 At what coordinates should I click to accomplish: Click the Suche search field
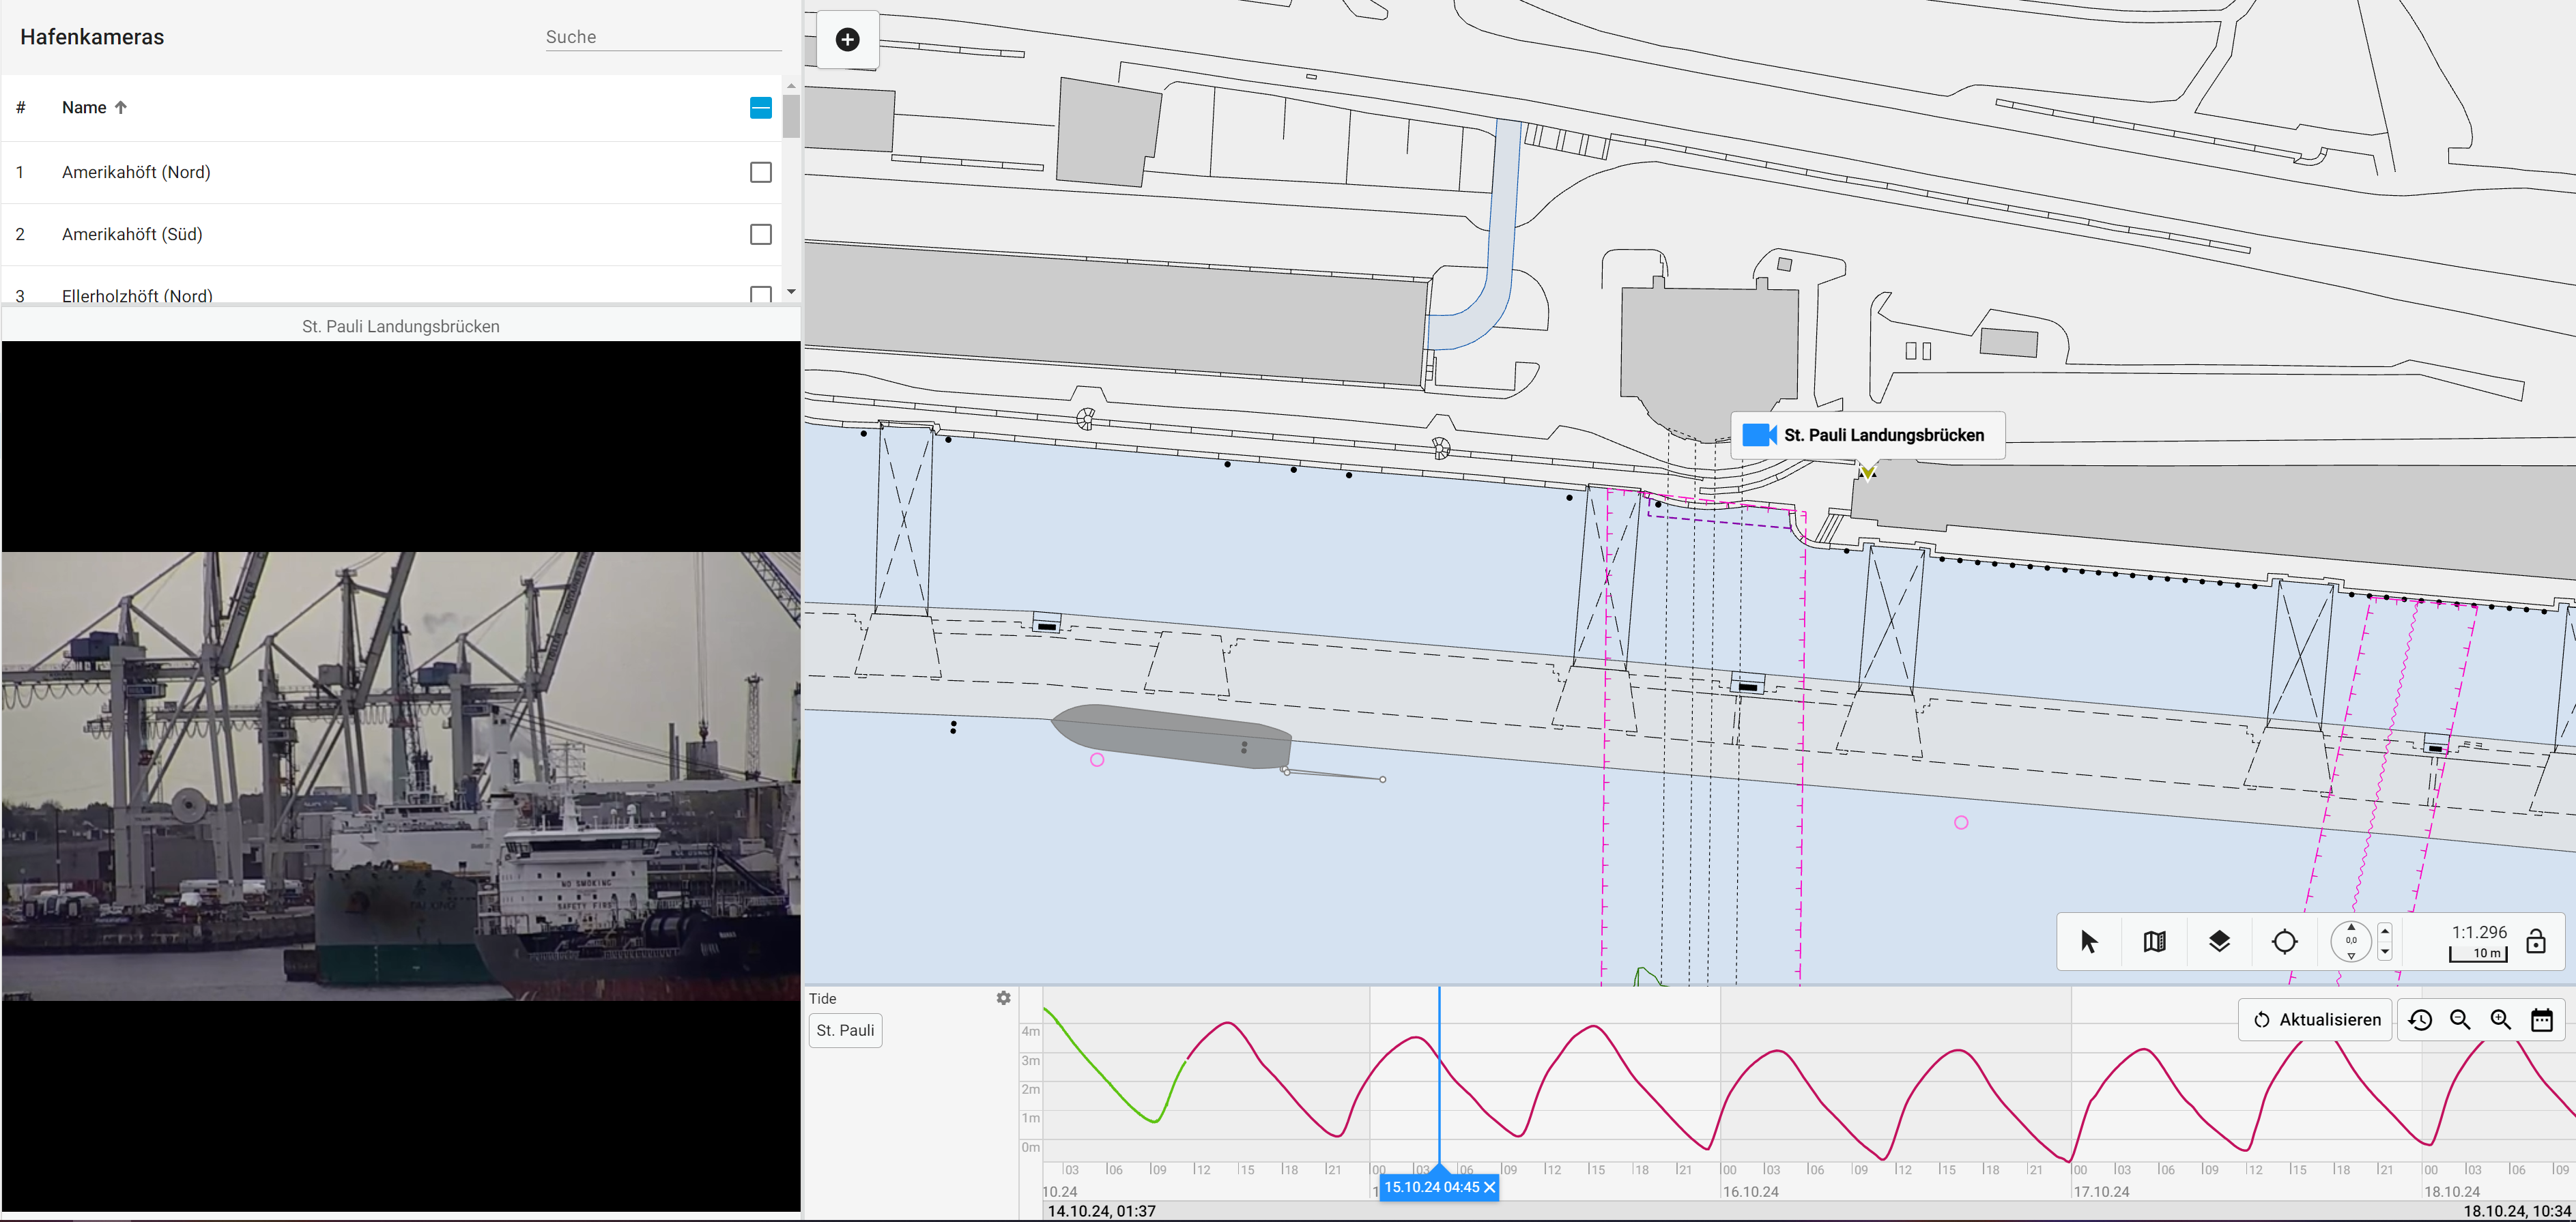[663, 37]
